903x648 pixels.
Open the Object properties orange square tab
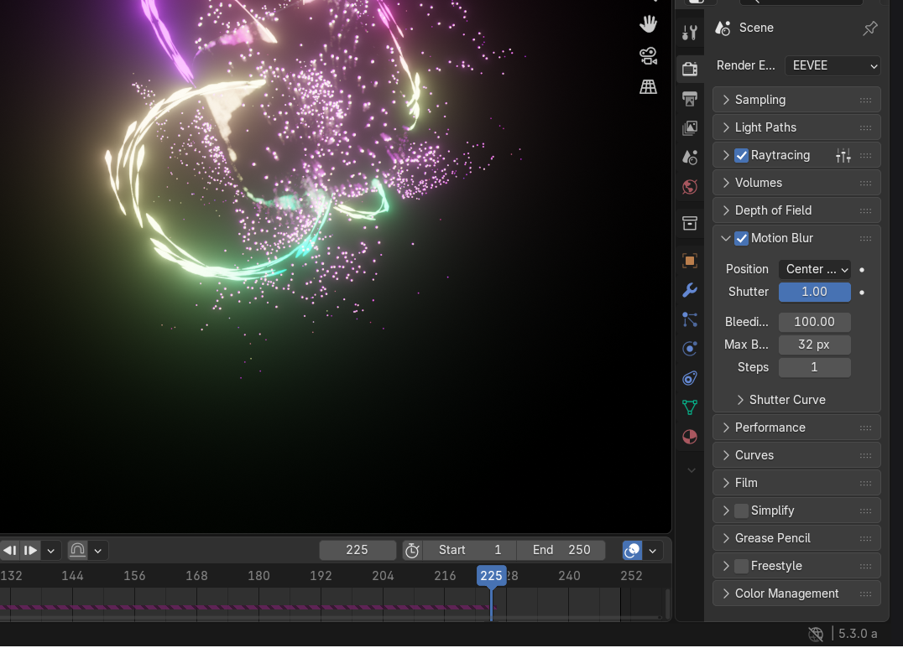[x=689, y=261]
